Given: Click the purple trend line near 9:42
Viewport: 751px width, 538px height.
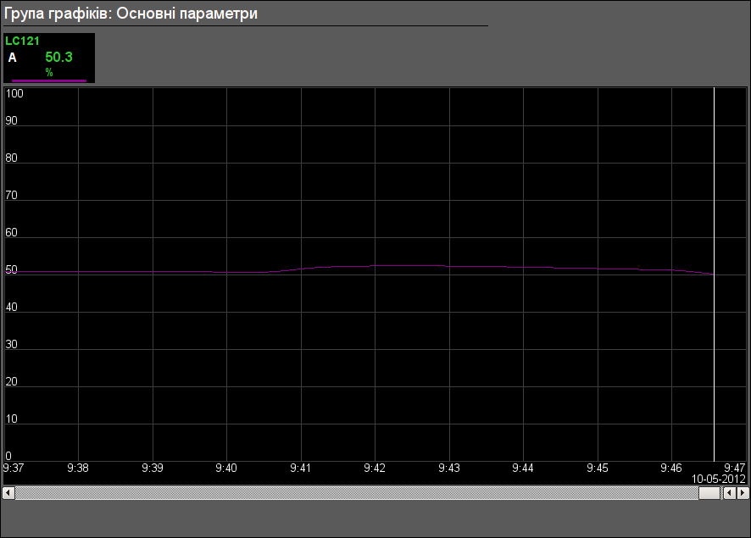Looking at the screenshot, I should pyautogui.click(x=375, y=266).
